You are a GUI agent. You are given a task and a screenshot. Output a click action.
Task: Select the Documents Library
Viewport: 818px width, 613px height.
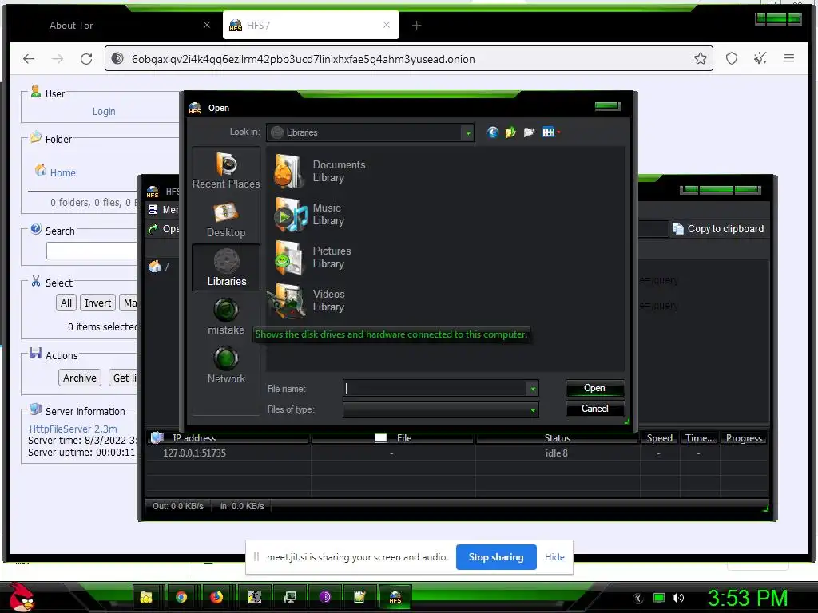(320, 171)
